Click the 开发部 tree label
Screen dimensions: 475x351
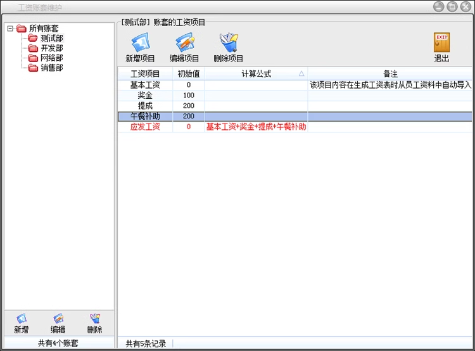pos(52,48)
